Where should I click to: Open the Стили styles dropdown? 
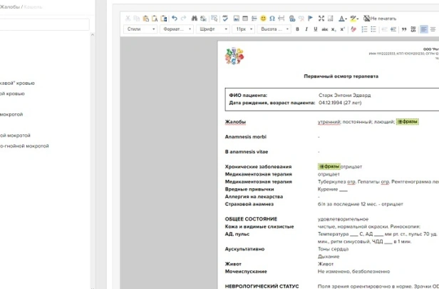[140, 29]
